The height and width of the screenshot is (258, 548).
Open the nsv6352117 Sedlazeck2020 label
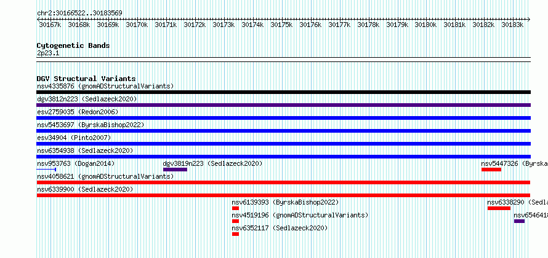tap(280, 228)
